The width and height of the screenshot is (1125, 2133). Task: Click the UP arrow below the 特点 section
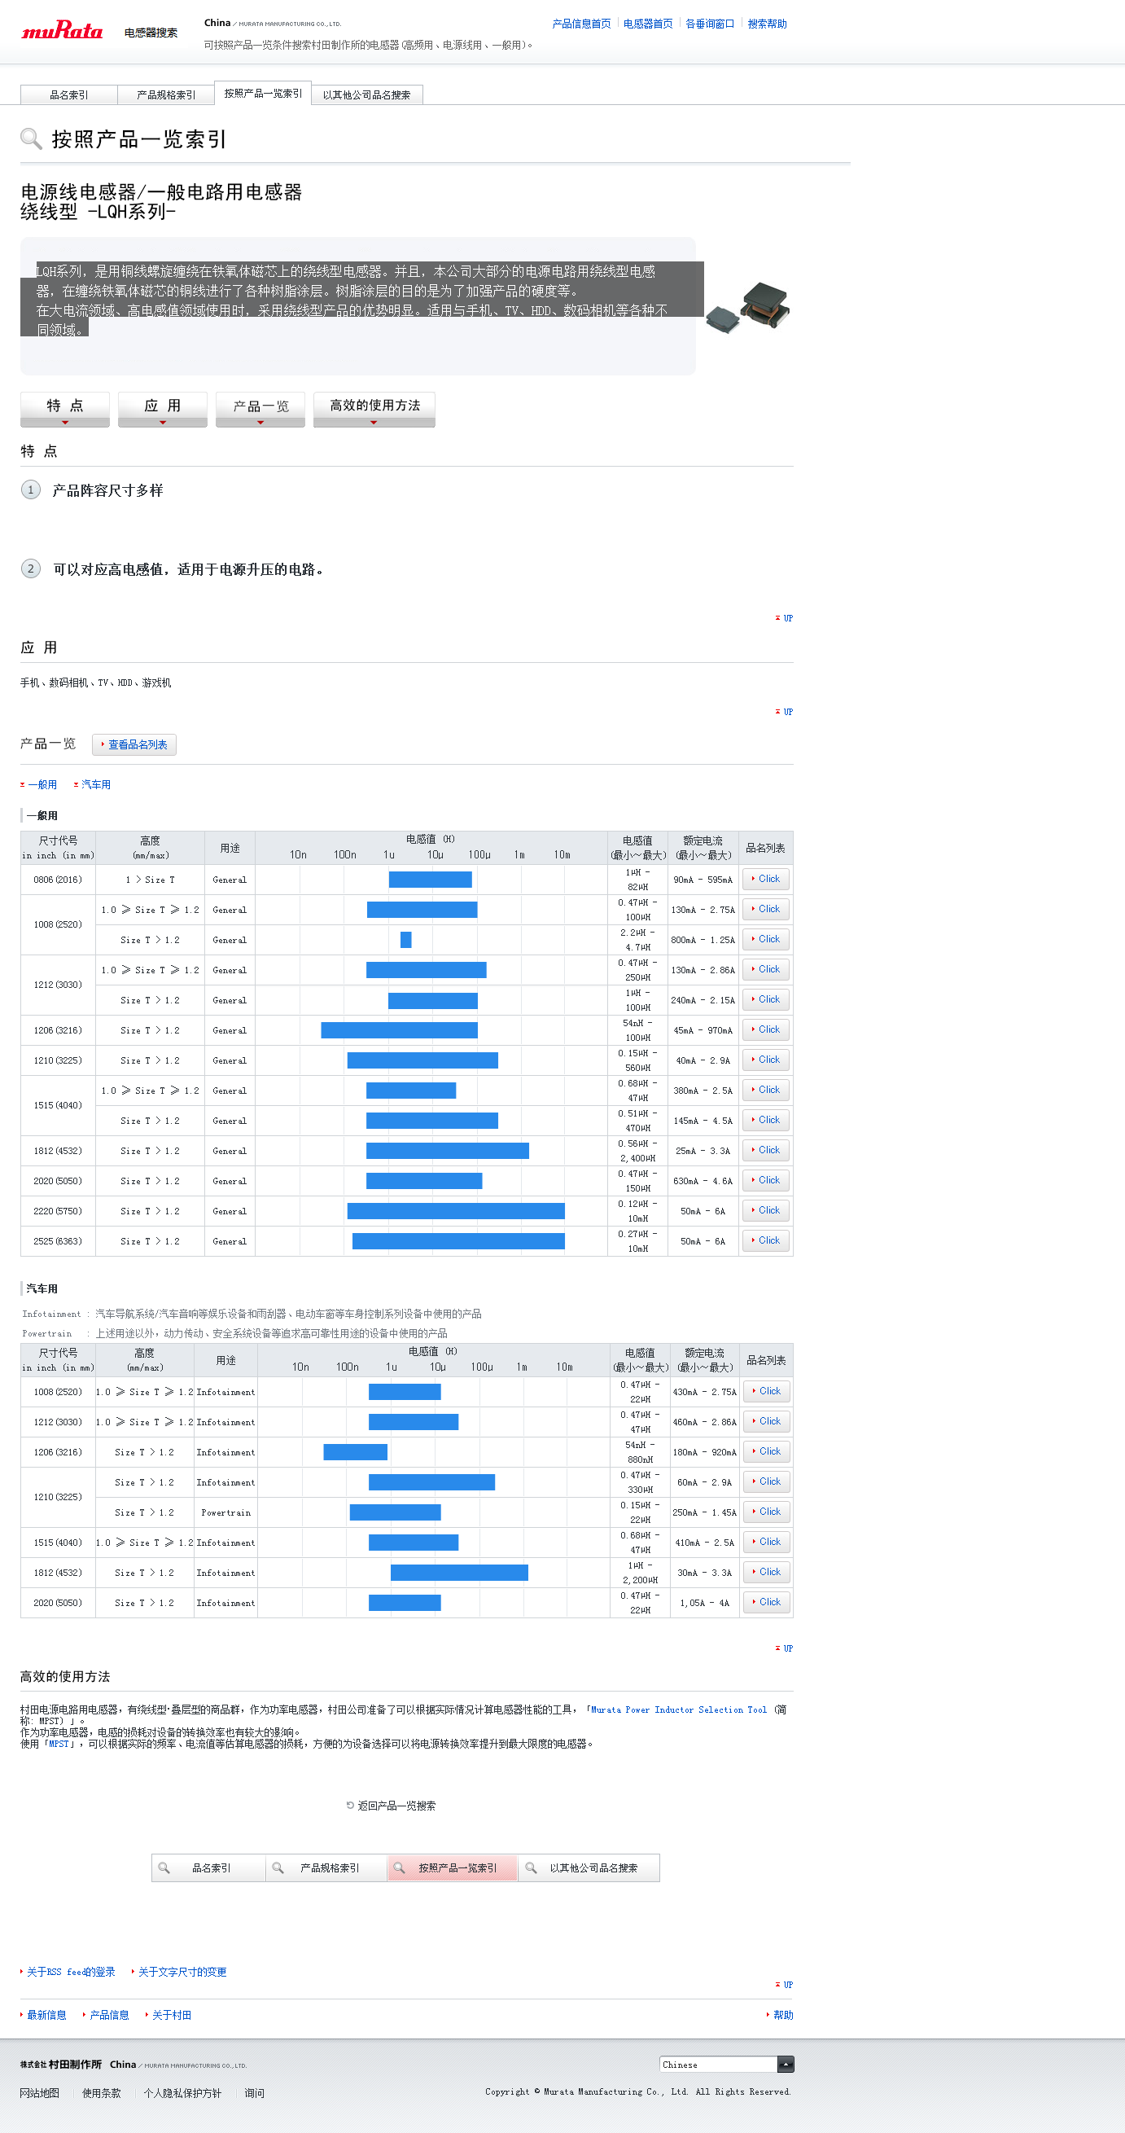pyautogui.click(x=784, y=617)
